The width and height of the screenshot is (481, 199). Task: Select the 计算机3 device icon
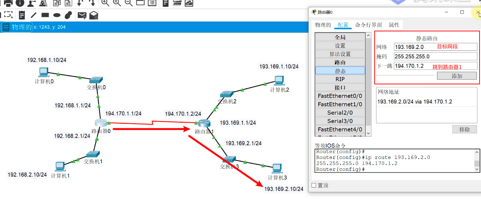pos(277,168)
